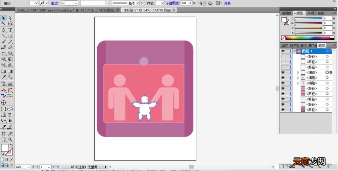Select the Line Segment tool
This screenshot has height=171, width=338.
click(x=3, y=36)
